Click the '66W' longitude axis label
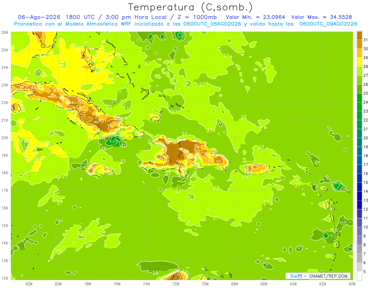The image size is (374, 288). tap(264, 284)
